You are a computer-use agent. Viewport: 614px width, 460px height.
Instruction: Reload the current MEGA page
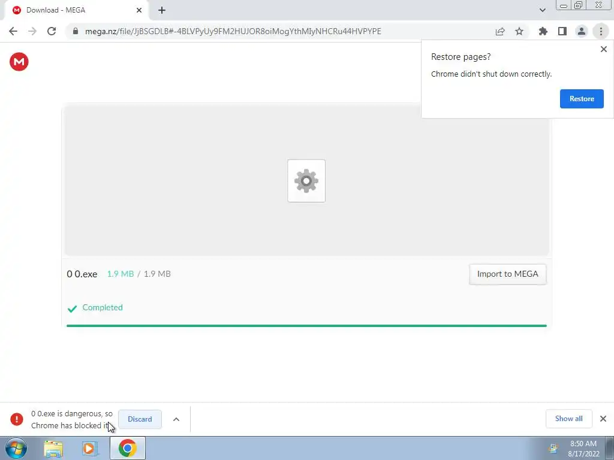point(52,31)
